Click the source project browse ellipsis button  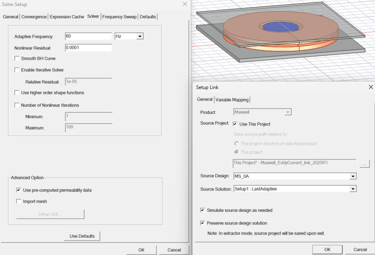pos(364,164)
